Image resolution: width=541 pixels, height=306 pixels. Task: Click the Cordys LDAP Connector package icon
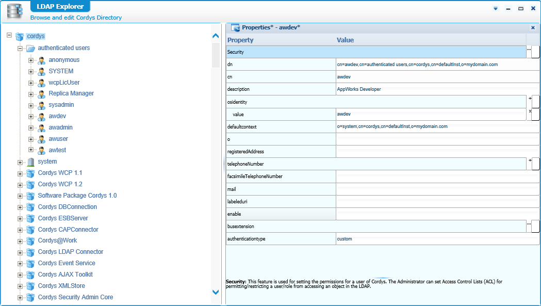click(x=31, y=252)
